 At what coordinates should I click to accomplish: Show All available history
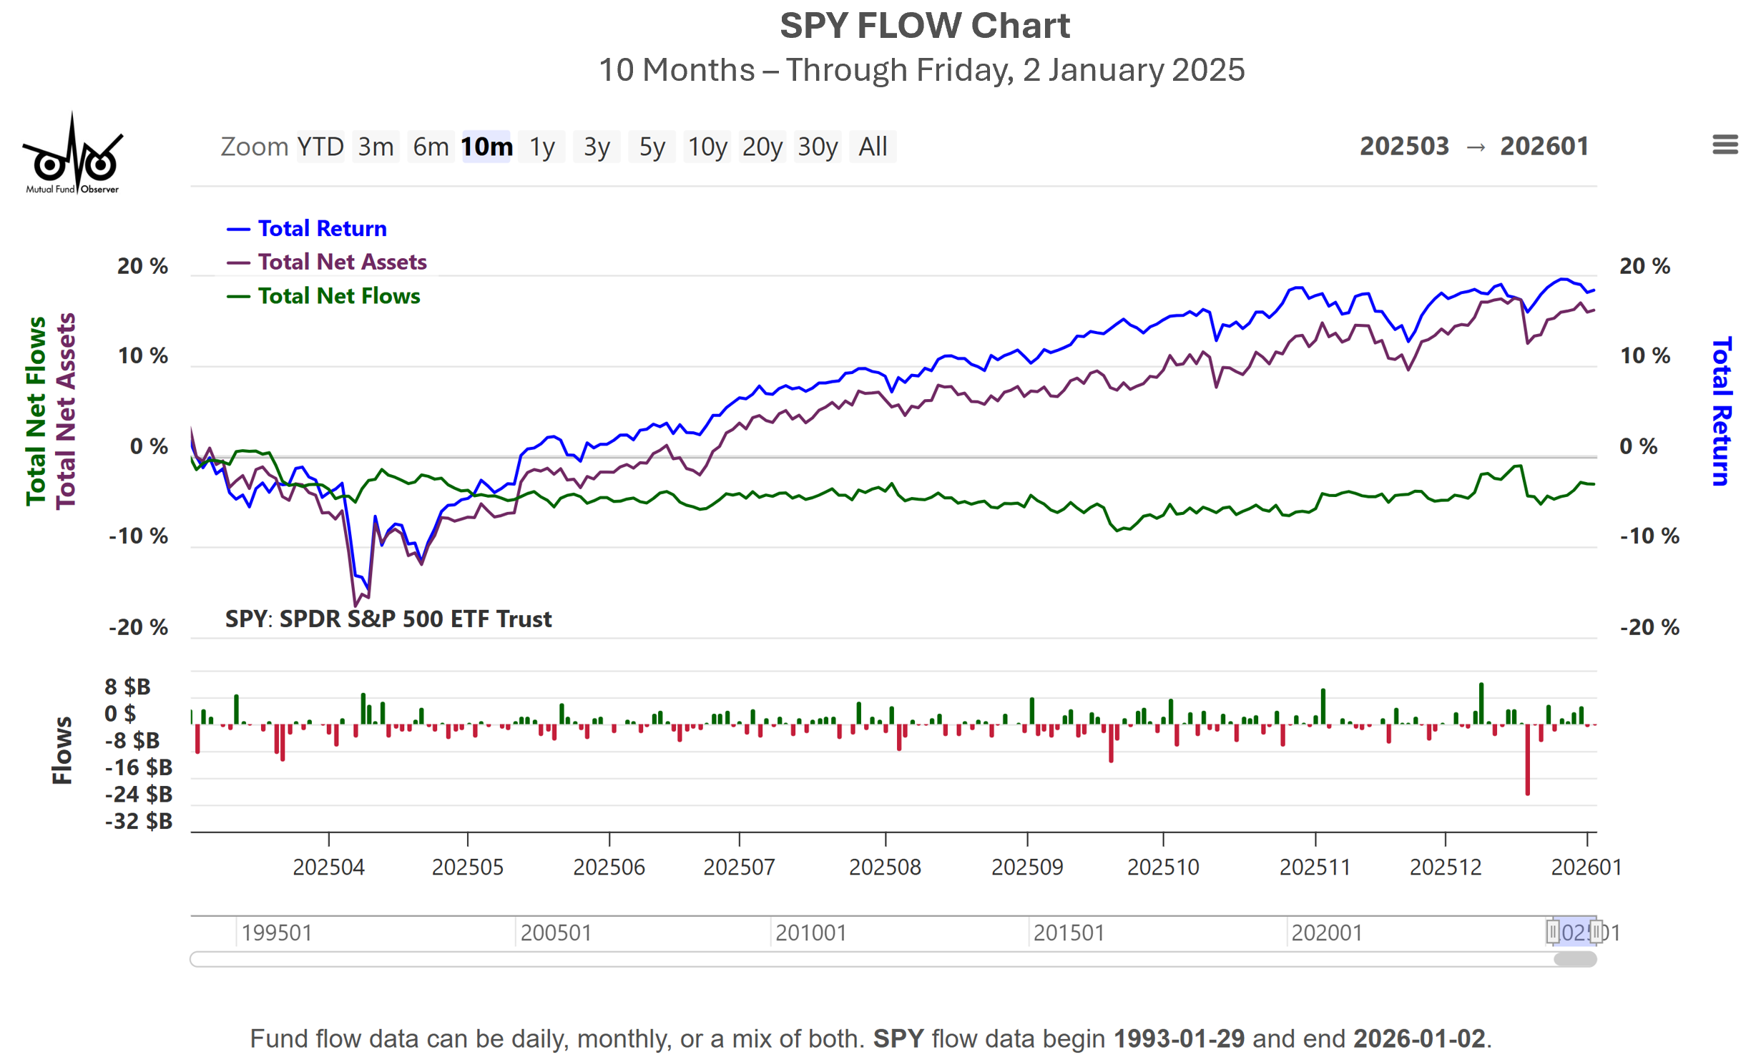coord(872,147)
